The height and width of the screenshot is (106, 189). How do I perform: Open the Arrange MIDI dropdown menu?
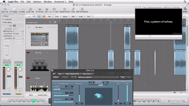tap(74, 16)
